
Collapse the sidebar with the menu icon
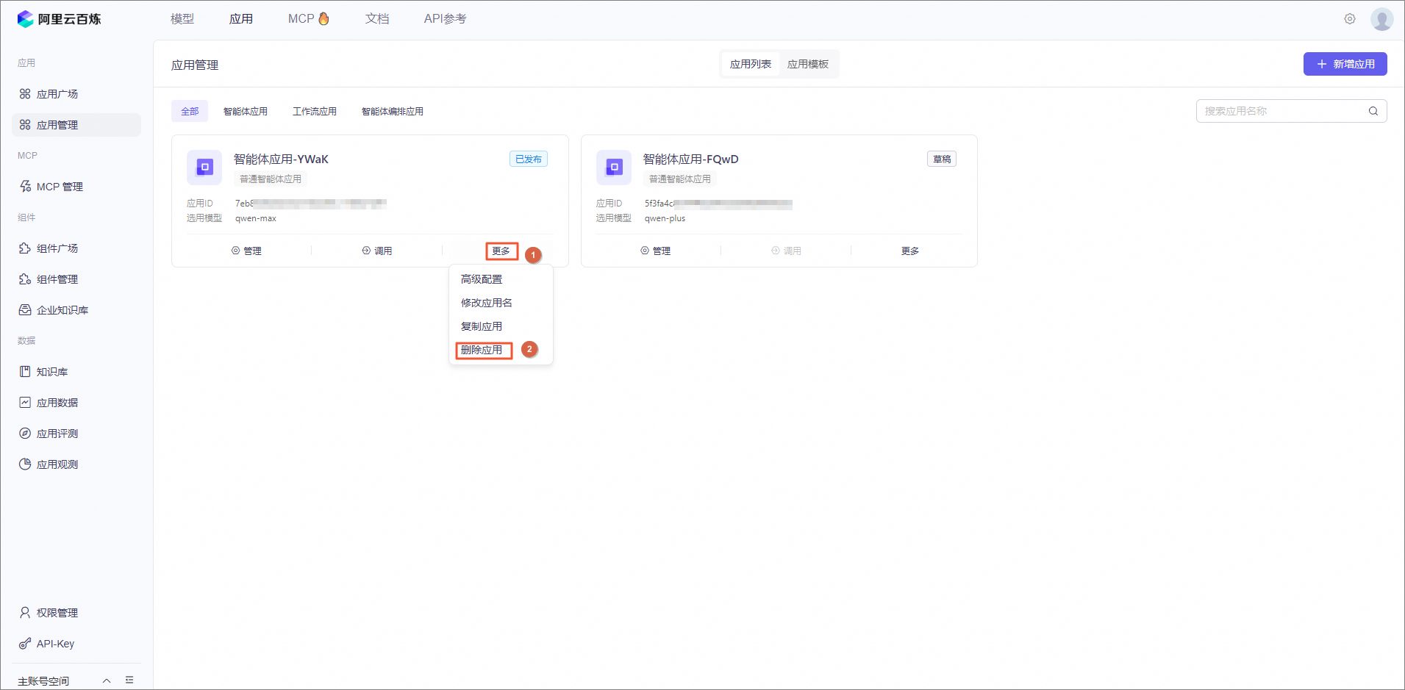[129, 680]
